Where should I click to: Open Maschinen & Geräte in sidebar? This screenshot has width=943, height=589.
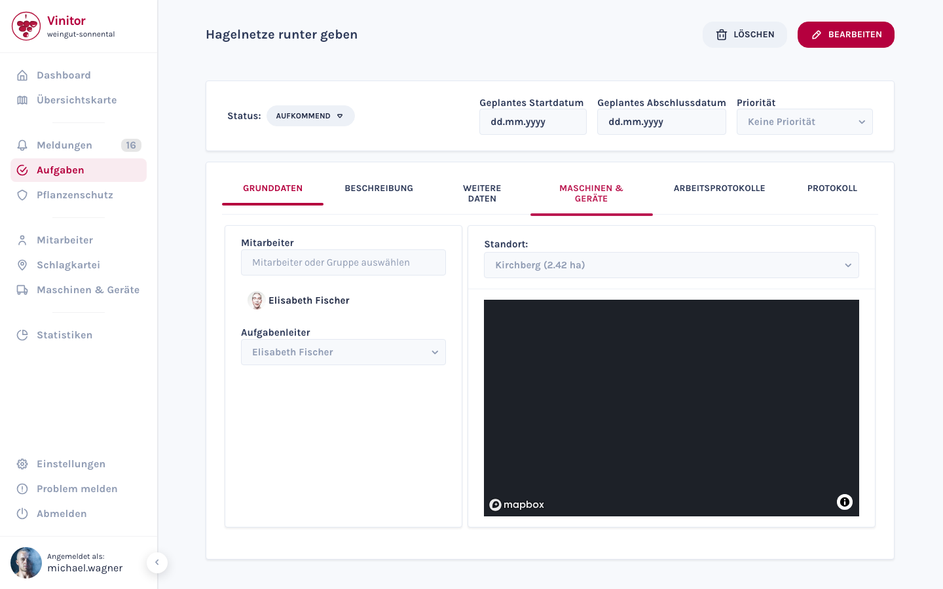coord(79,290)
